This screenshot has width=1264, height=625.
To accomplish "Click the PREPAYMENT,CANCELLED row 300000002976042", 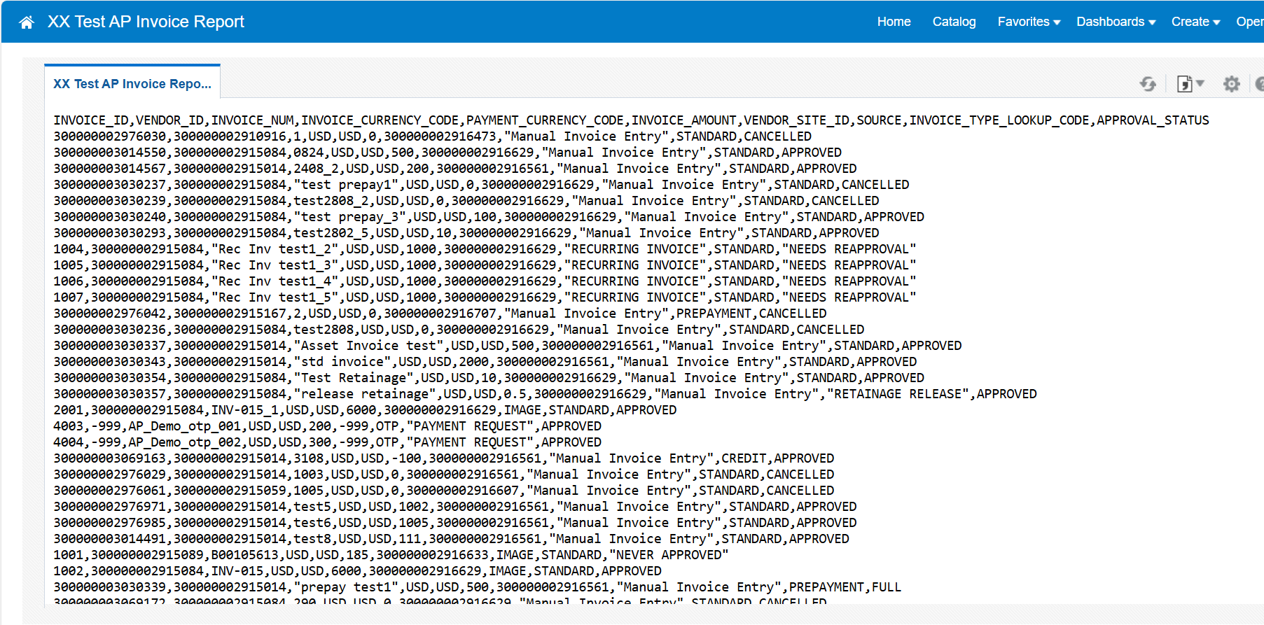I will tap(440, 314).
